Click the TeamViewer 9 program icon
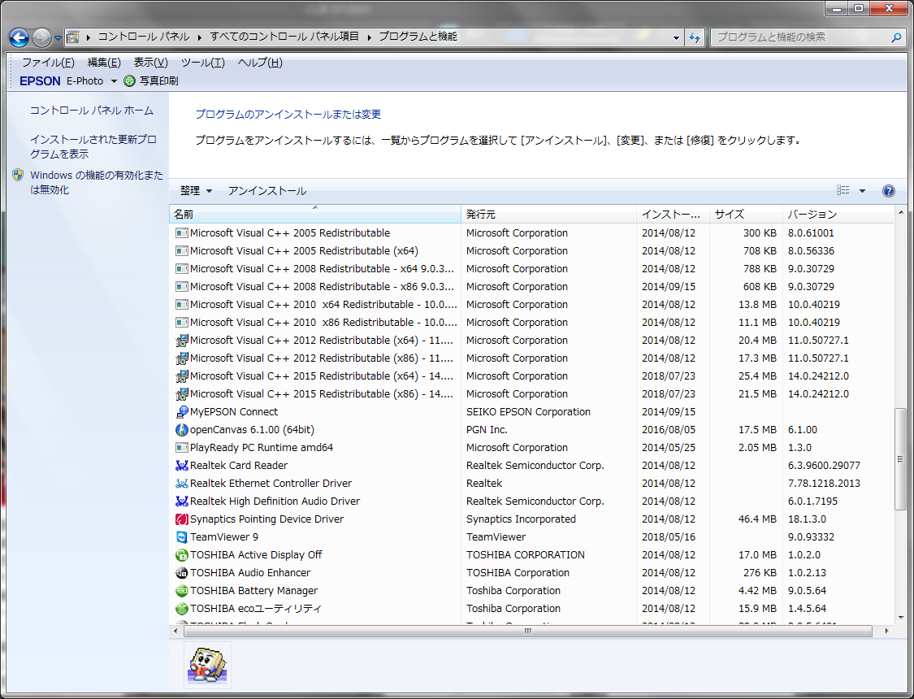This screenshot has width=914, height=699. pyautogui.click(x=182, y=537)
